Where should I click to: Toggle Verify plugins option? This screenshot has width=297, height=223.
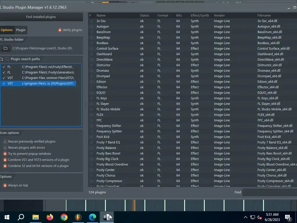tap(70, 30)
